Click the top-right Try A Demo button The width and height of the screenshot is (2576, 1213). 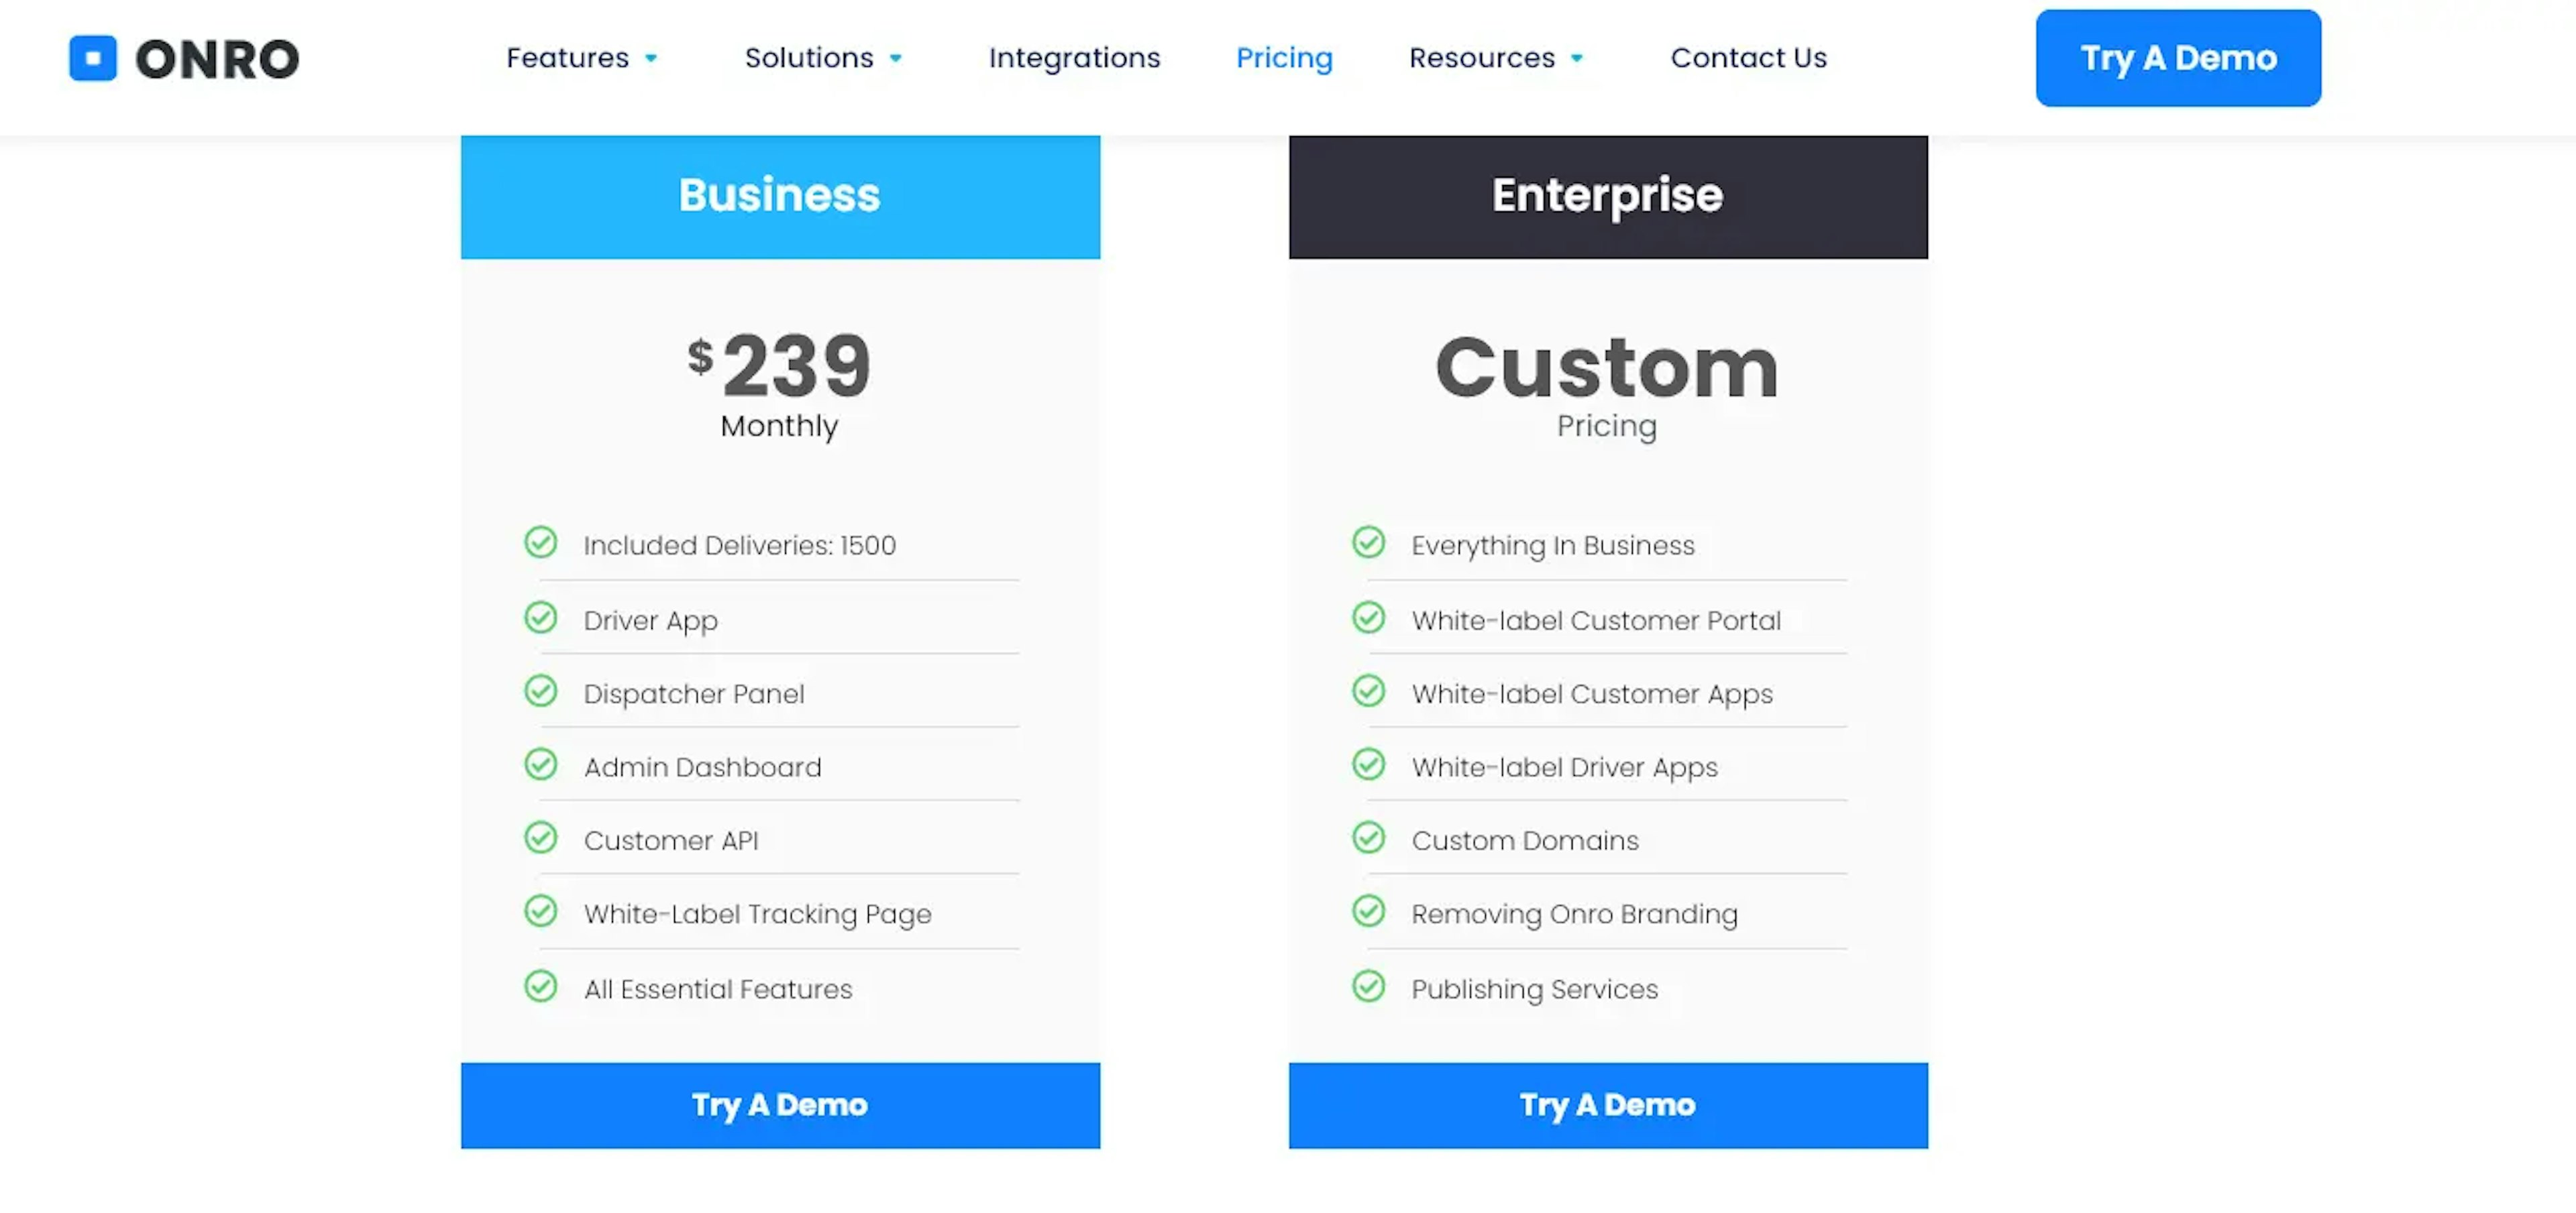click(2178, 58)
